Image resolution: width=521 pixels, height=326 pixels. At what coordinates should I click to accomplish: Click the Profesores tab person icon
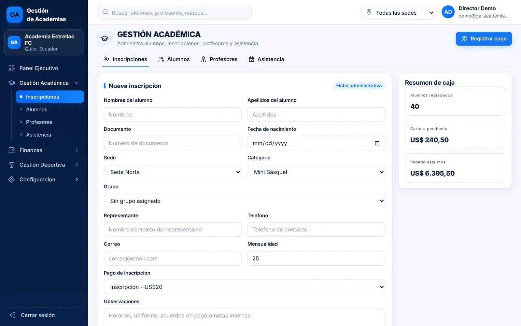click(x=204, y=59)
